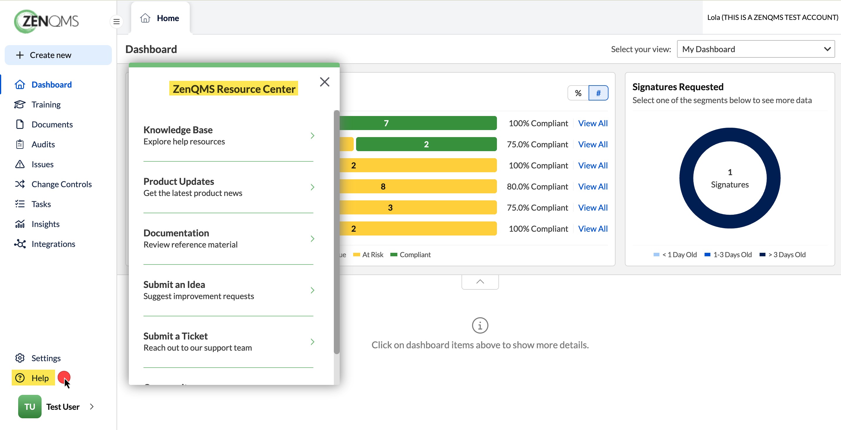Open the My Dashboard view dropdown
The height and width of the screenshot is (430, 841).
point(756,49)
